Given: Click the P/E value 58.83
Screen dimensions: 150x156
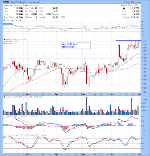Looking at the screenshot, I should 55,8.
